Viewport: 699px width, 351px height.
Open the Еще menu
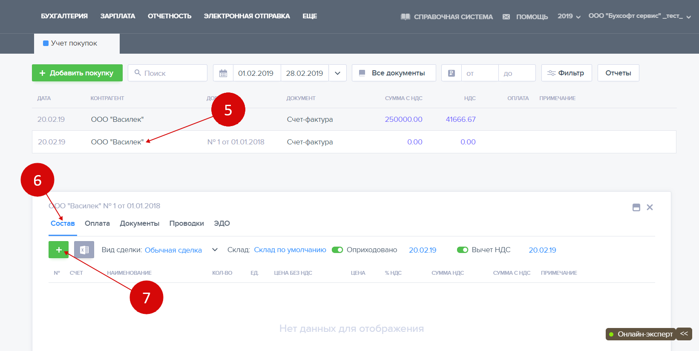point(310,16)
